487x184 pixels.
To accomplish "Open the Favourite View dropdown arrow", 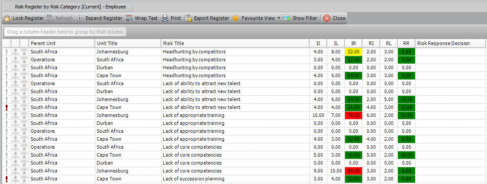I will (279, 18).
